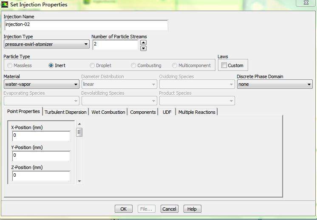Decrease the number of particle streams
317x220 pixels.
pyautogui.click(x=143, y=48)
